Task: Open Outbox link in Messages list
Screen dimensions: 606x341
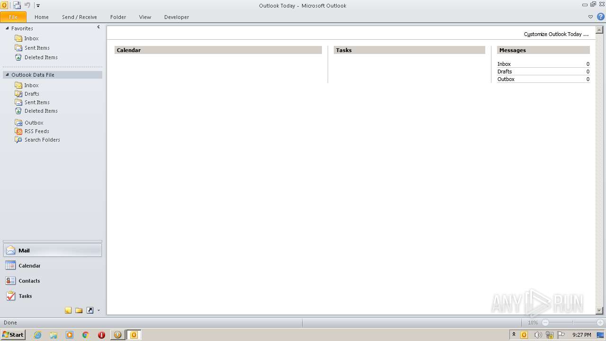Action: (506, 79)
